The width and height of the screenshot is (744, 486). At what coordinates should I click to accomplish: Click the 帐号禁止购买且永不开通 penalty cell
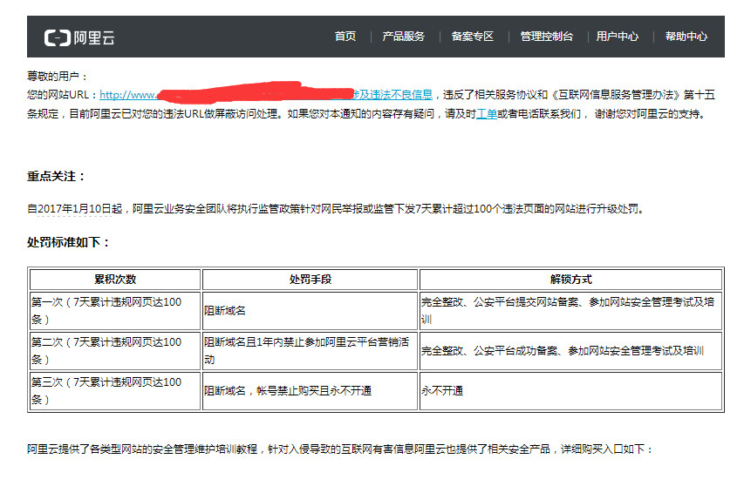pyautogui.click(x=310, y=391)
